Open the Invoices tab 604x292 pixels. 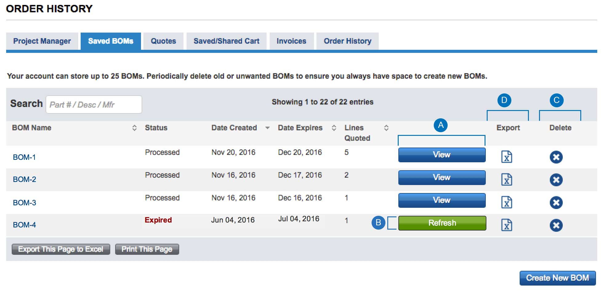291,41
